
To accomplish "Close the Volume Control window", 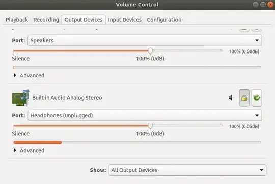I will point(270,5).
